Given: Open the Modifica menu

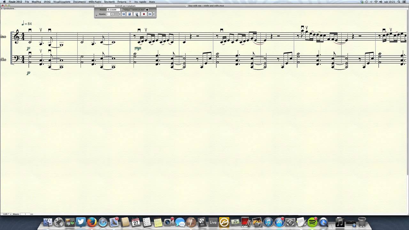Looking at the screenshot, I should click(x=36, y=2).
